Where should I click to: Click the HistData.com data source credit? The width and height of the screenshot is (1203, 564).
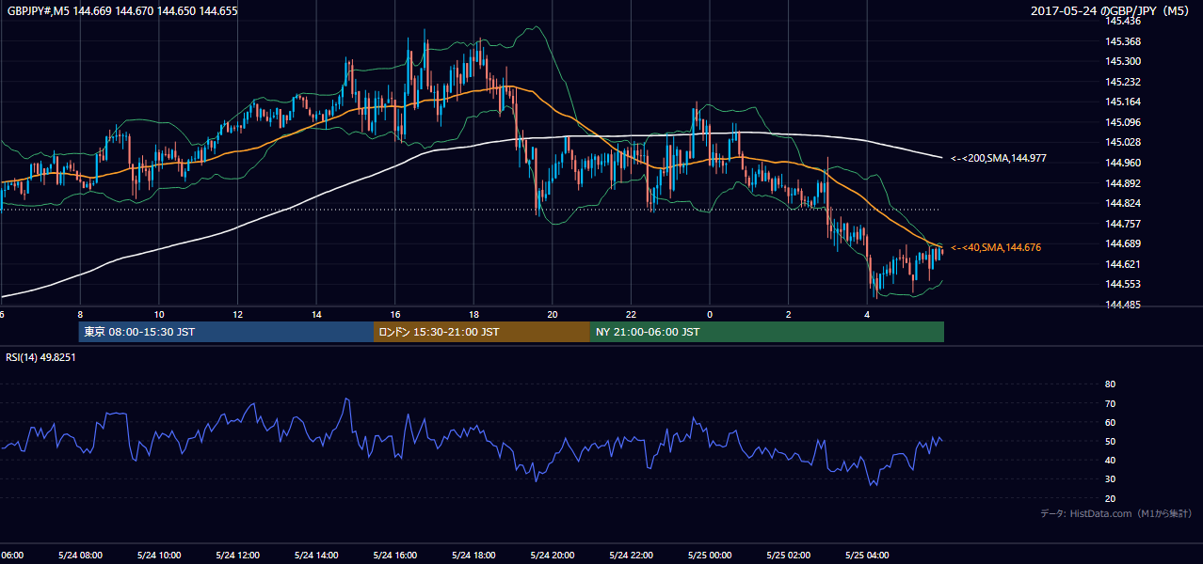(x=1116, y=513)
